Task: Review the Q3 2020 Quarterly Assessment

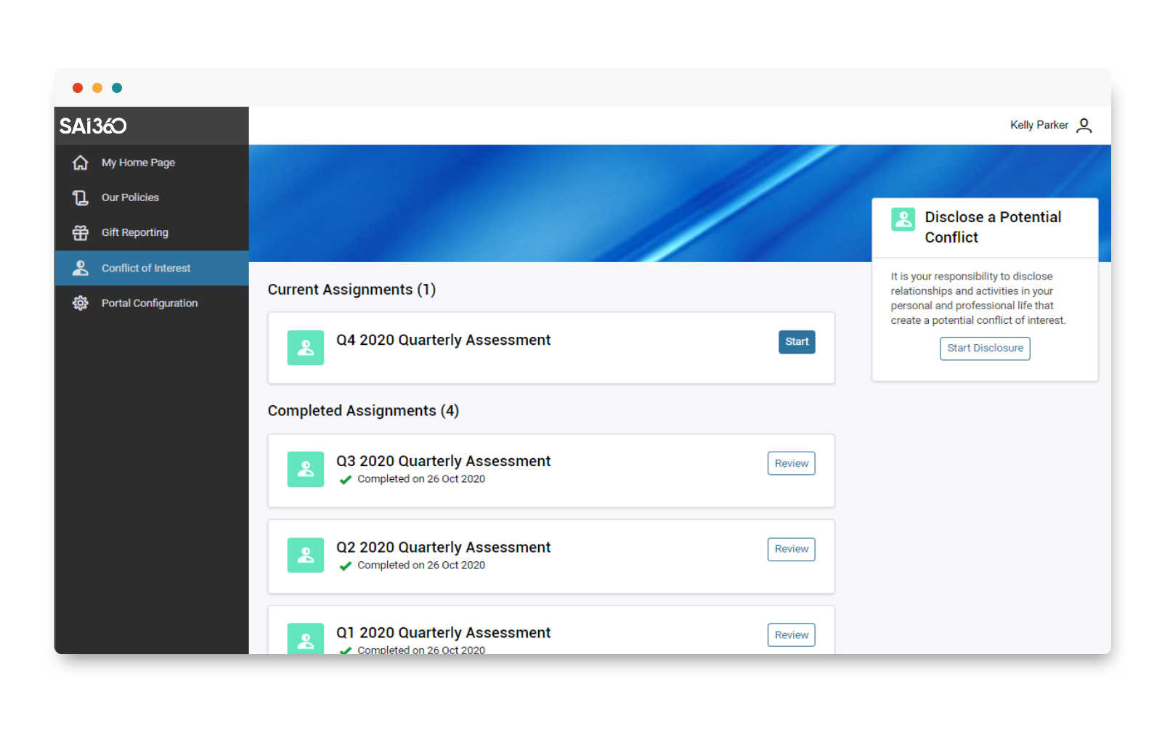Action: click(791, 462)
